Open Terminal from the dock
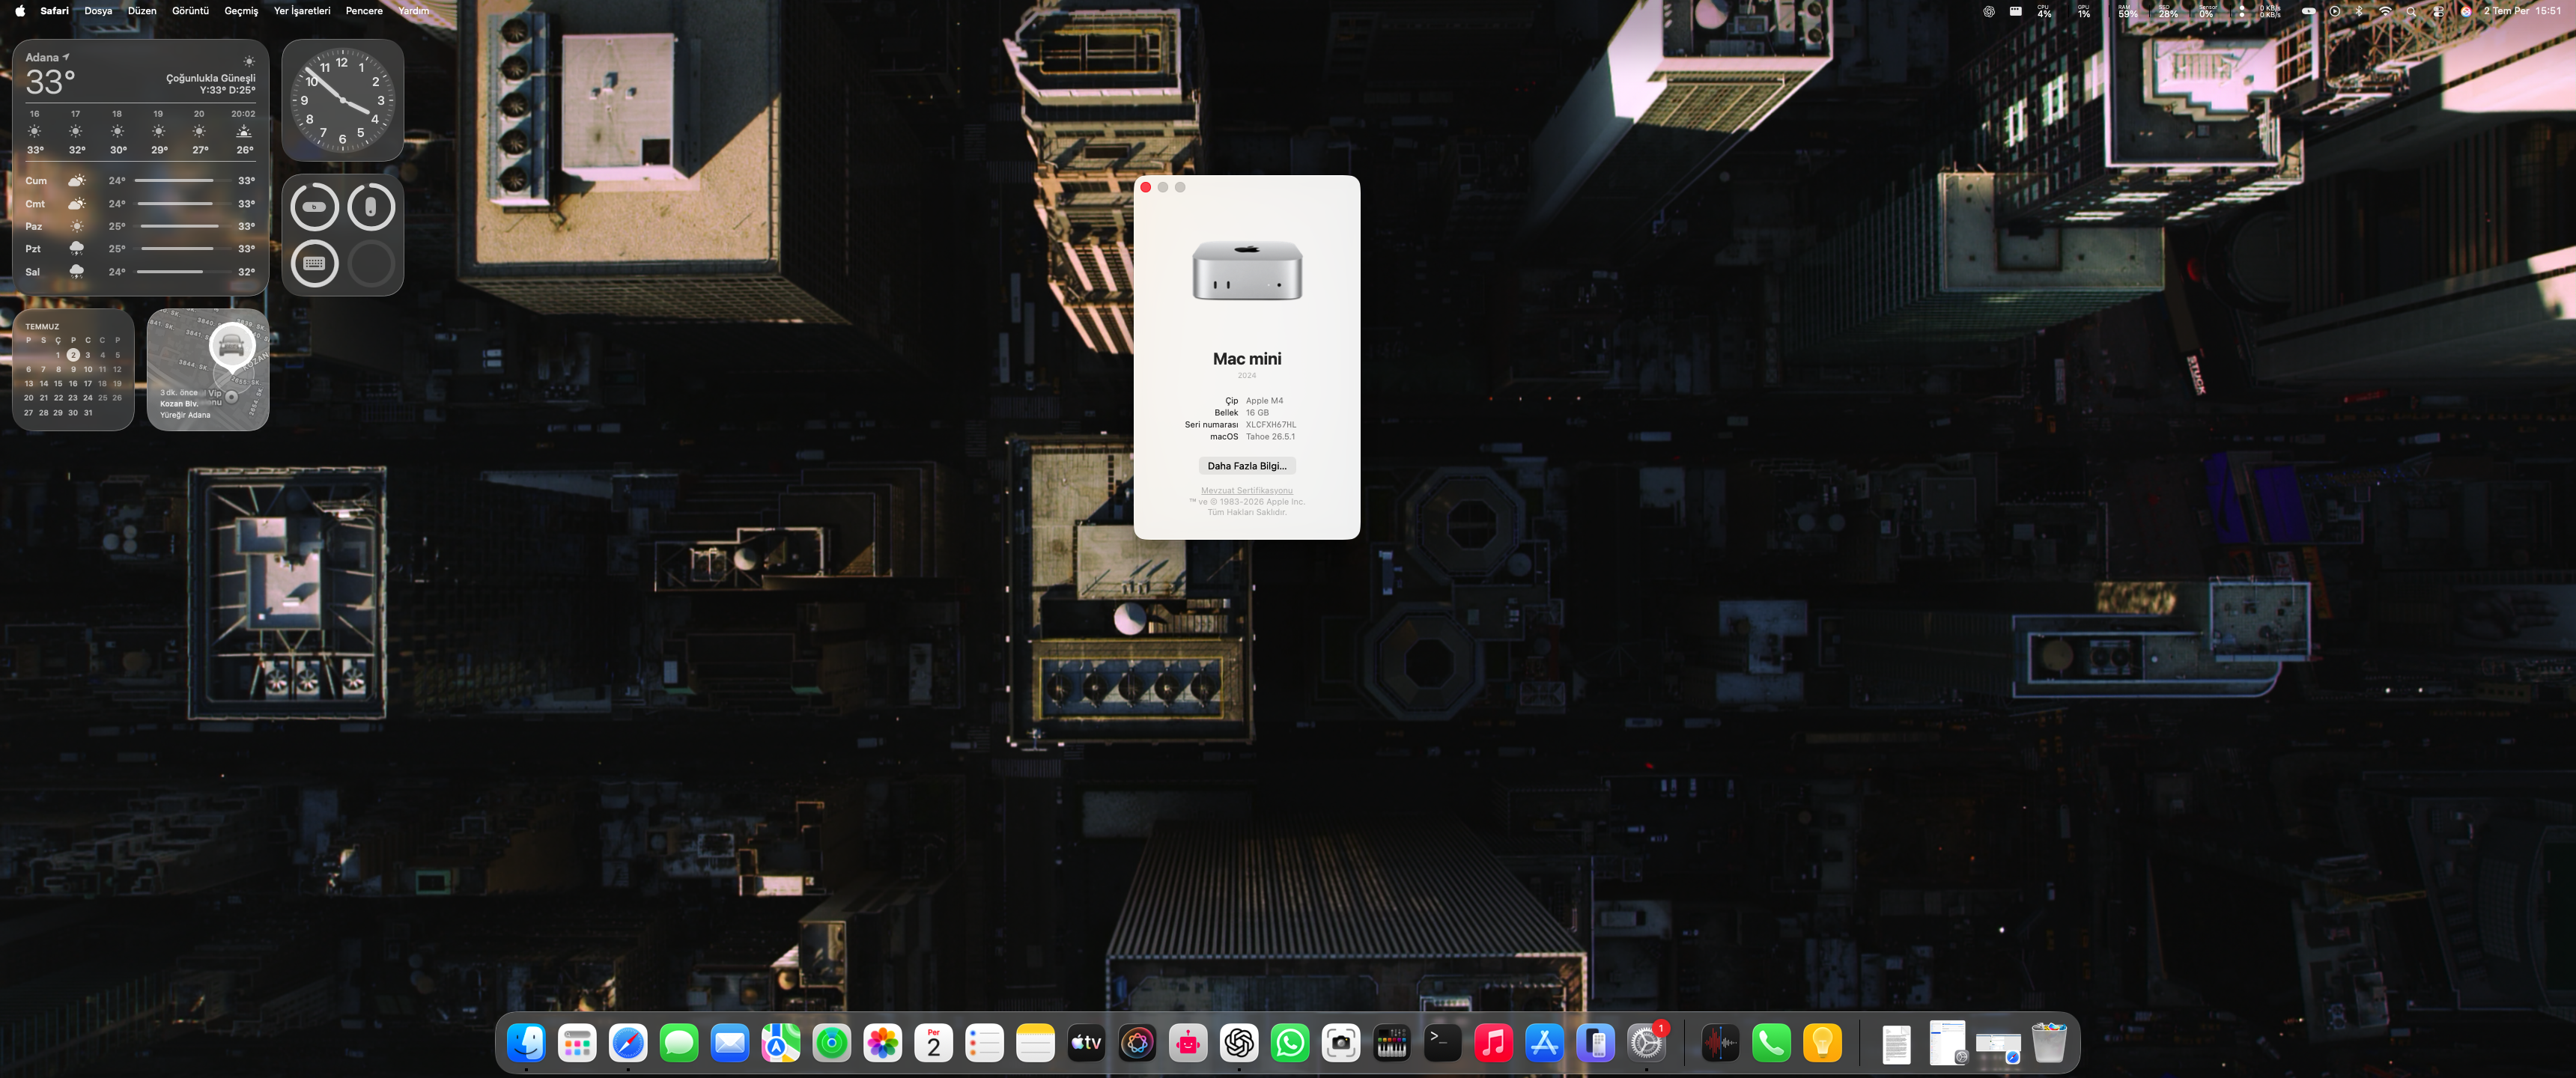This screenshot has width=2576, height=1078. (x=1442, y=1043)
